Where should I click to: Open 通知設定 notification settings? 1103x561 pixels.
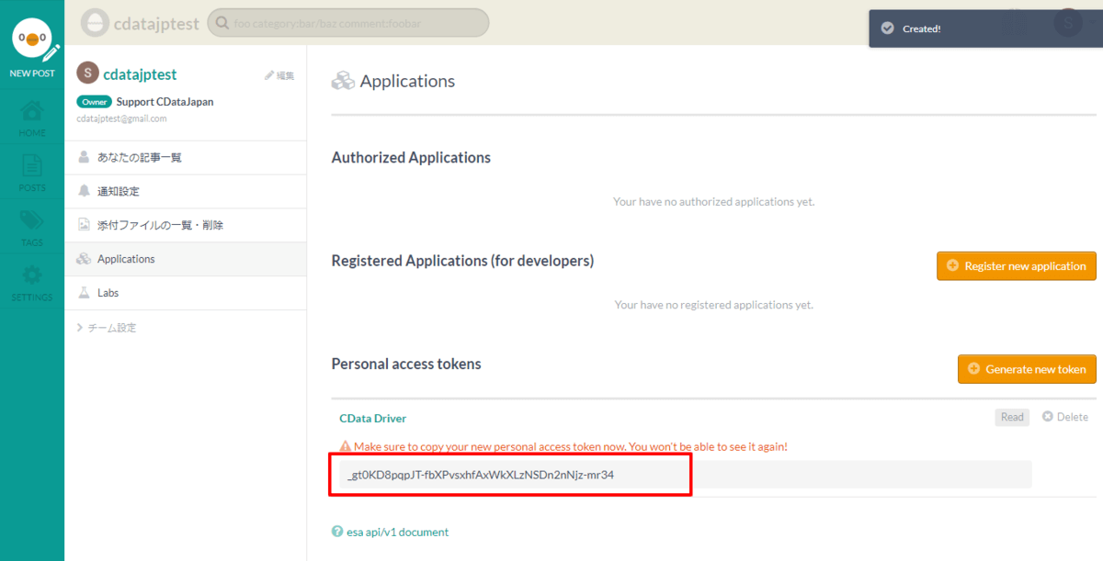[119, 192]
